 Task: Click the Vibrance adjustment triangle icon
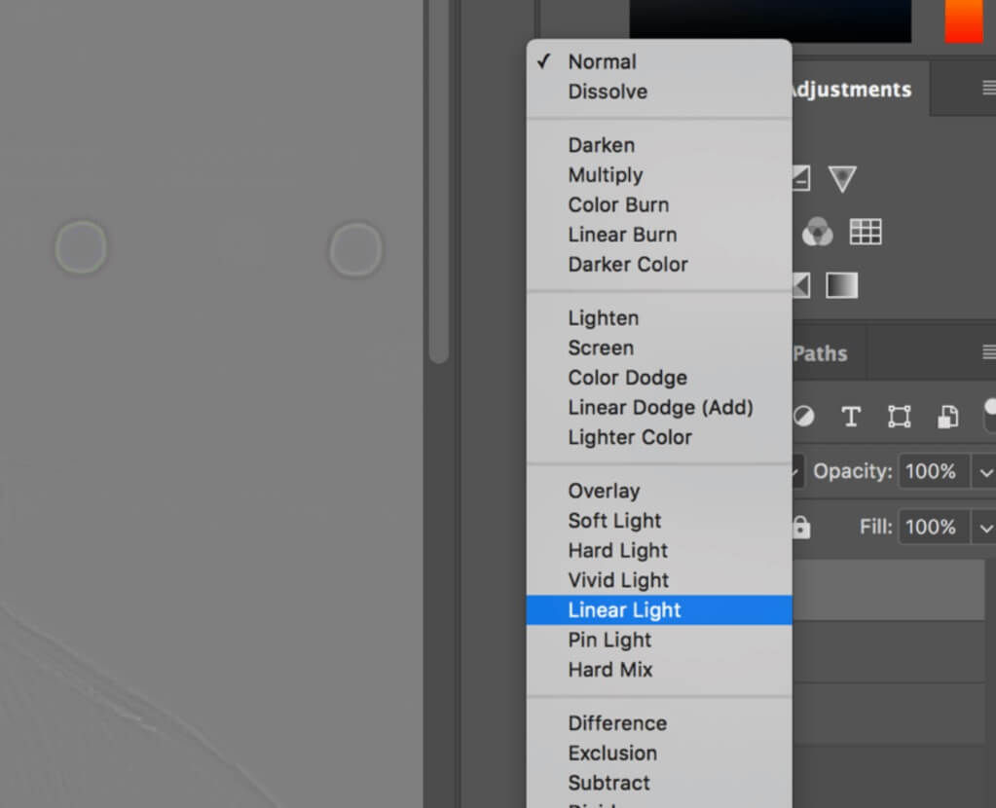pos(841,179)
